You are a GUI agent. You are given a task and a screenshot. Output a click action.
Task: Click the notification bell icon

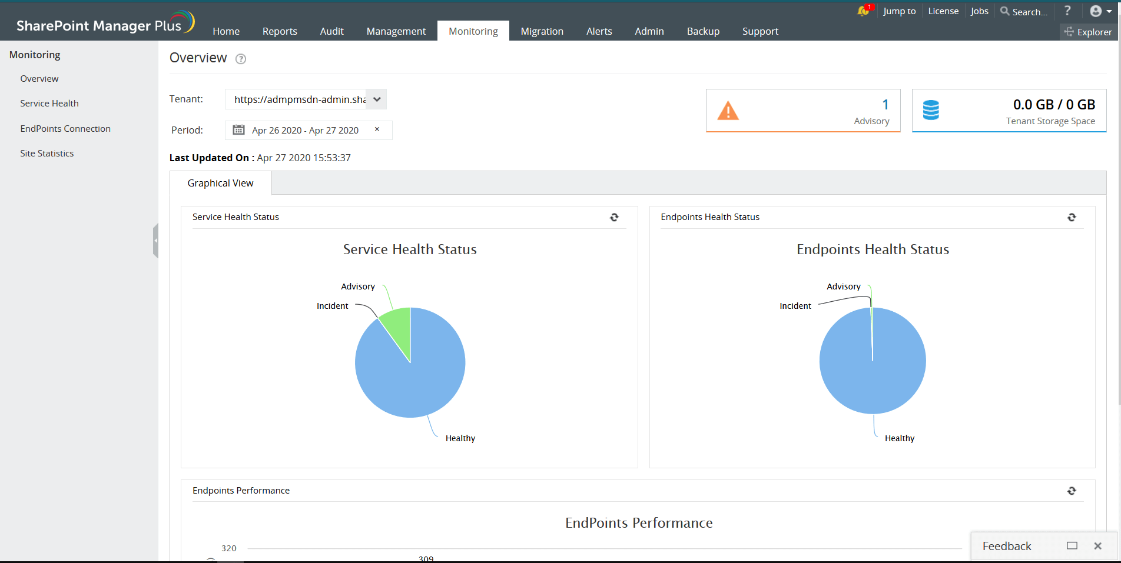point(862,11)
